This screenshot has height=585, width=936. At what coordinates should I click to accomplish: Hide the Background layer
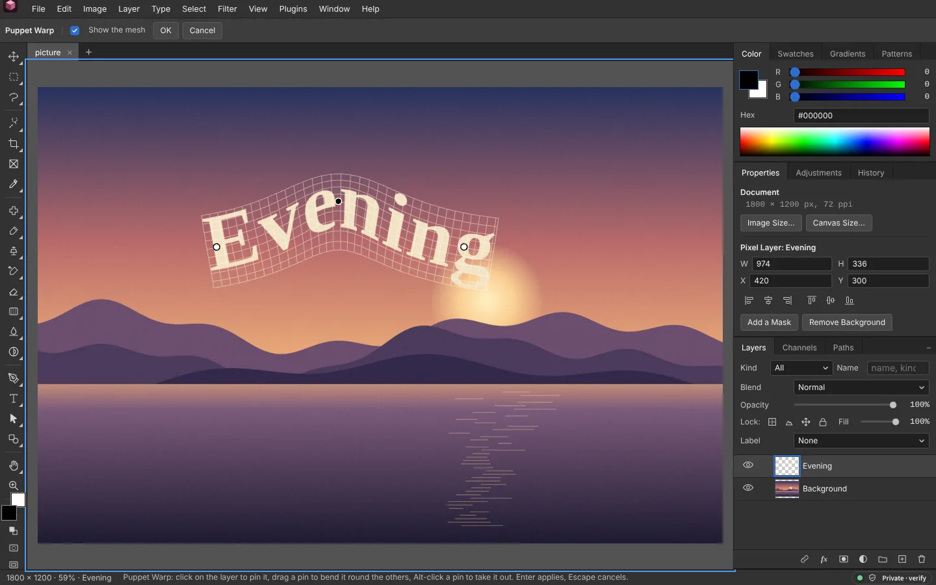click(x=748, y=488)
